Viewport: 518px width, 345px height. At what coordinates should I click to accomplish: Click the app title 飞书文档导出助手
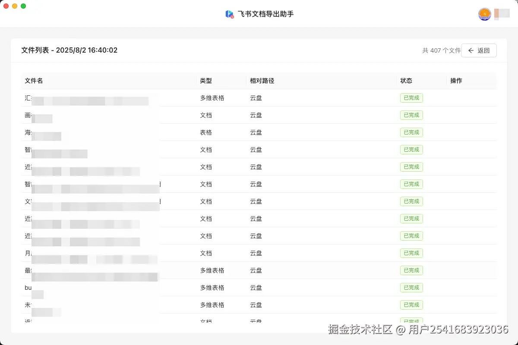tap(265, 14)
